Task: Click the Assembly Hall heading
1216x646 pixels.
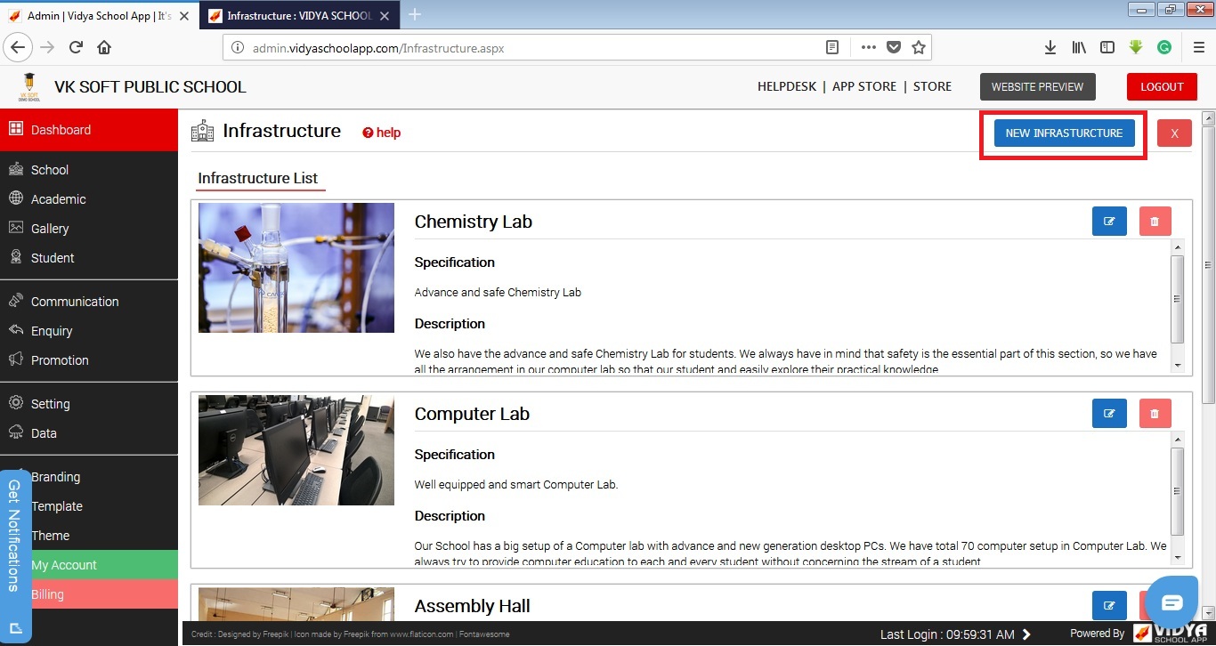Action: [x=472, y=606]
